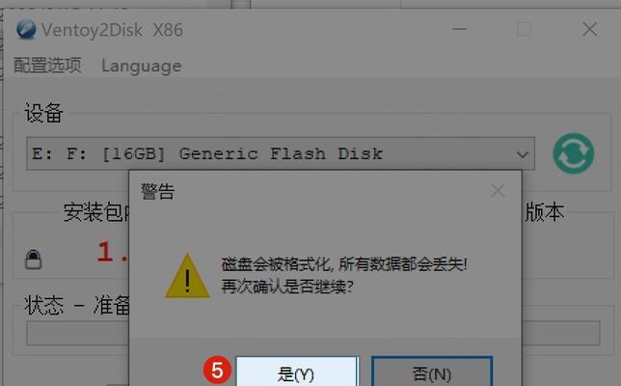The height and width of the screenshot is (386, 621).
Task: Click the yellow warning triangle icon
Action: [187, 276]
